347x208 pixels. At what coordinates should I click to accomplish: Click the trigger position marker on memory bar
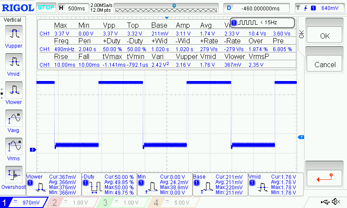174,6
